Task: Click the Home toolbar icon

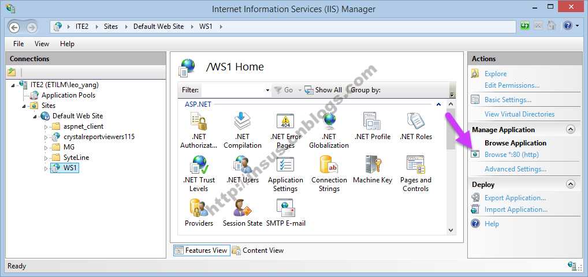Action: 551,26
